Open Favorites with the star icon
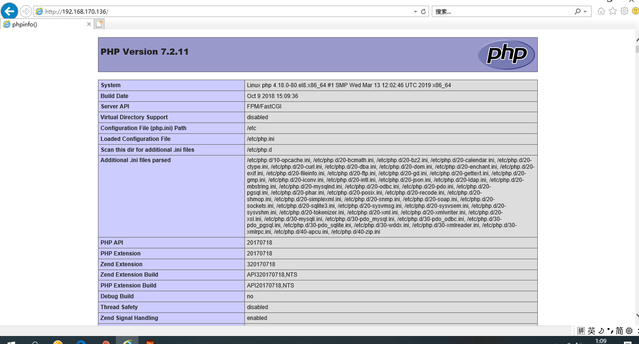The height and width of the screenshot is (344, 639). click(x=613, y=11)
